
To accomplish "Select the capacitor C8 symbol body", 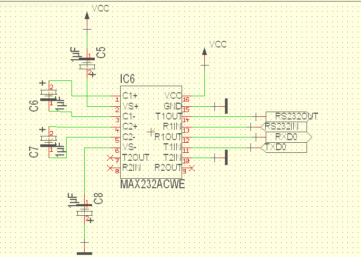I will pos(84,209).
